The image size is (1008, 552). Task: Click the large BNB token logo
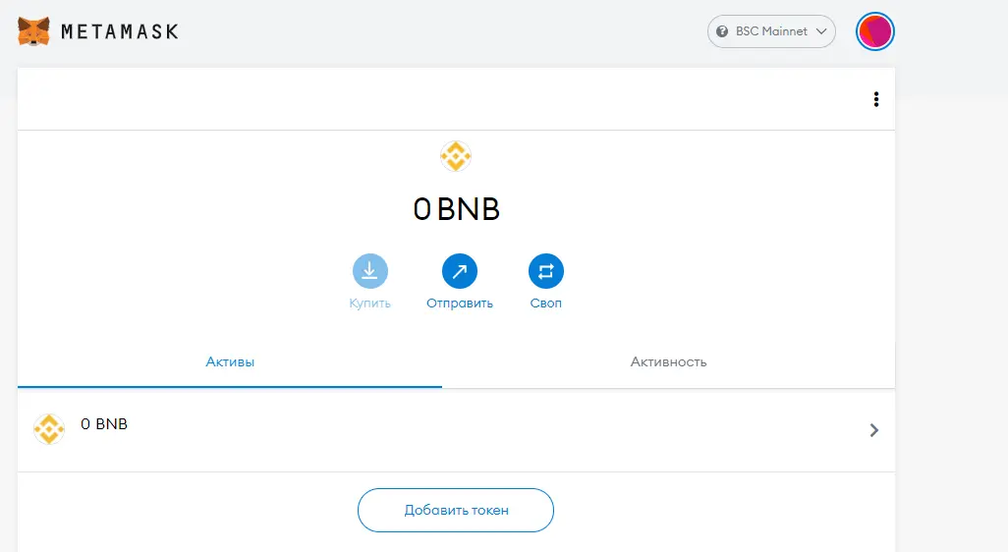(456, 156)
